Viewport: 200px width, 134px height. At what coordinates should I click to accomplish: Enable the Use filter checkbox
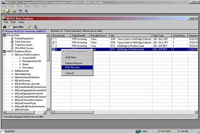point(10,27)
